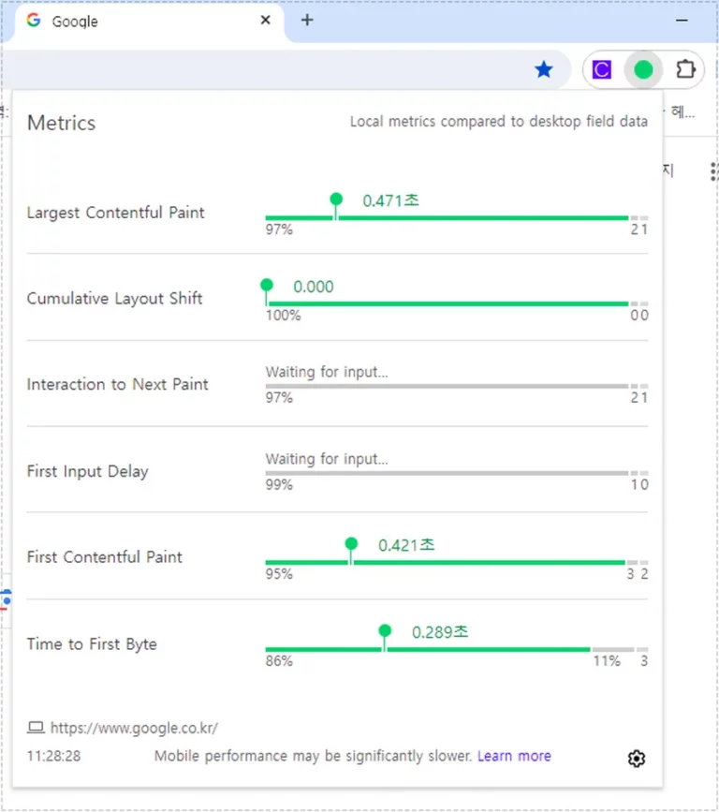Open a new tab with plus button

(307, 21)
